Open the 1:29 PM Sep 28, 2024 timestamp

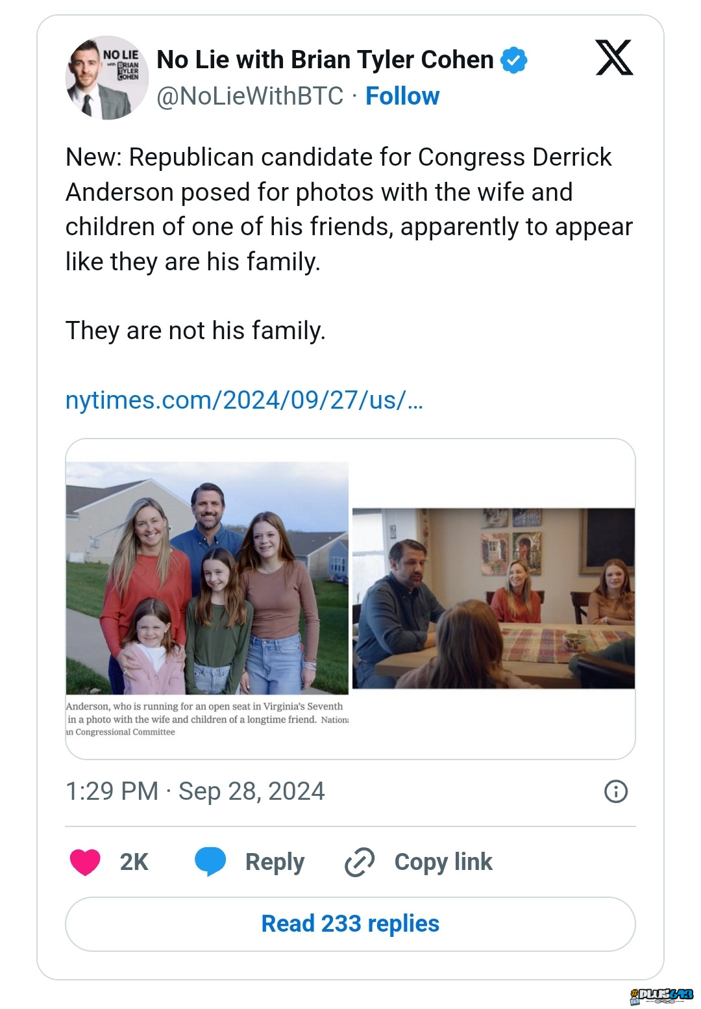[195, 791]
